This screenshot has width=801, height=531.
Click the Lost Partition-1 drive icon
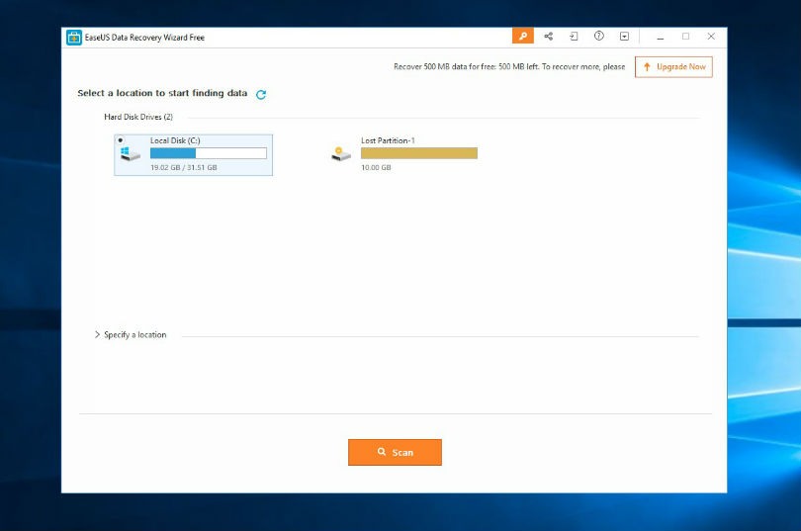[x=341, y=153]
